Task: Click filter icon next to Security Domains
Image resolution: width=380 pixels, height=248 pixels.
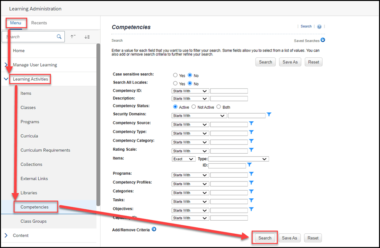Action: (269, 115)
